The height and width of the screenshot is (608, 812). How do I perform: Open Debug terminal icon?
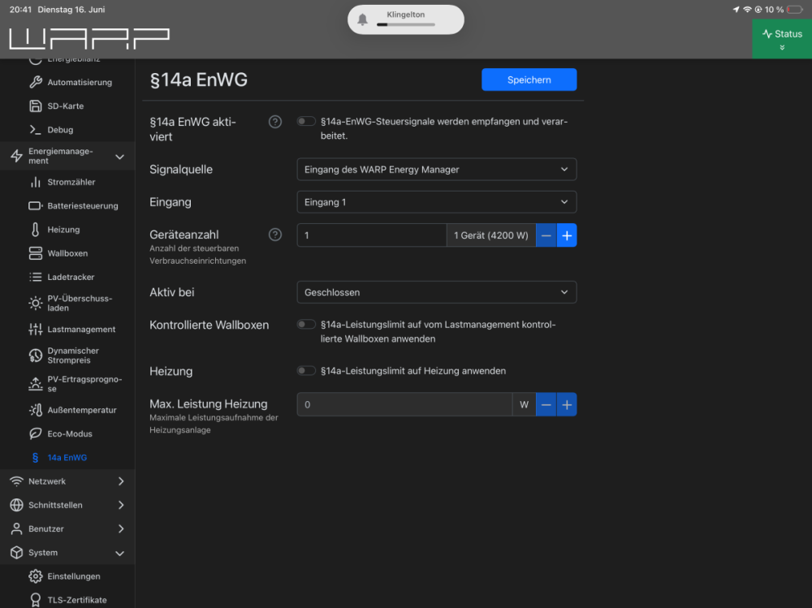click(35, 129)
